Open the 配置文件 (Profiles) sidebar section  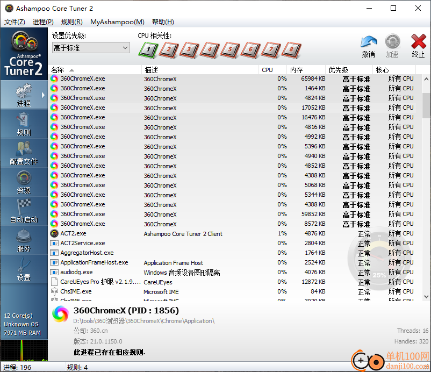point(24,153)
